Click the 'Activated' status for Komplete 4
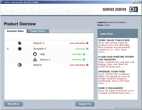This screenshot has width=142, height=110. pyautogui.click(x=80, y=49)
